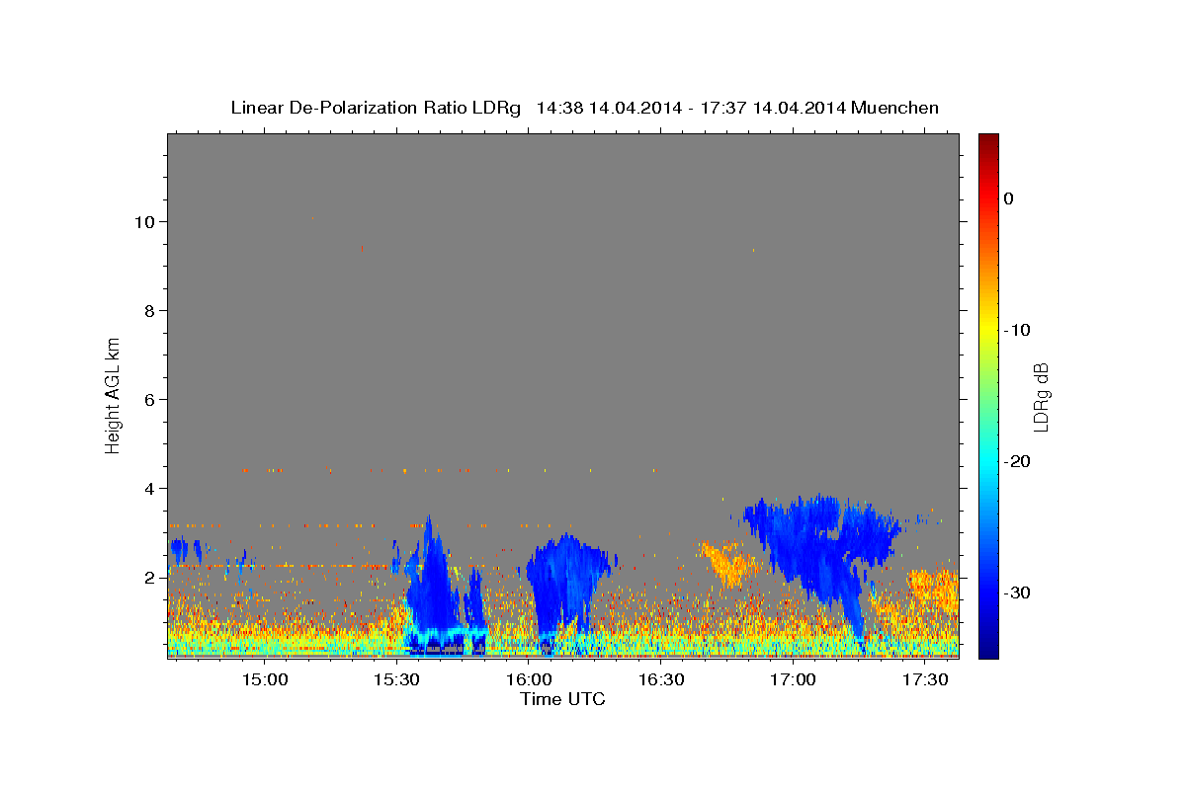Click colorbar tick label '-20'
The image size is (1186, 790).
coord(1018,461)
